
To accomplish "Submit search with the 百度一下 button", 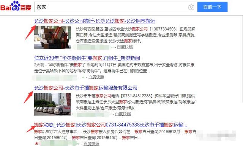I will pos(212,7).
